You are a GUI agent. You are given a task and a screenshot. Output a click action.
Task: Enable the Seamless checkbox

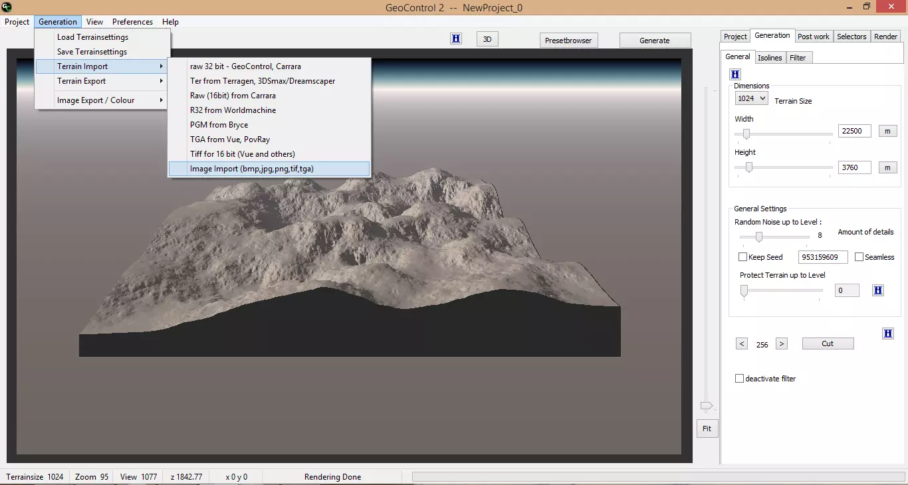[x=859, y=257]
